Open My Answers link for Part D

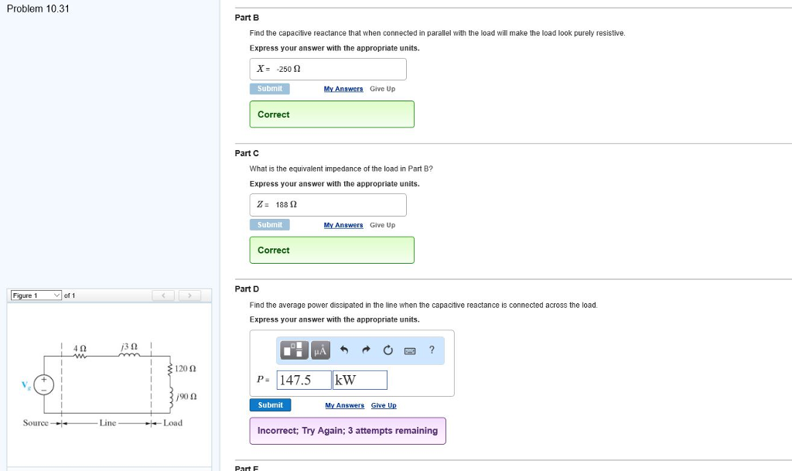point(344,405)
